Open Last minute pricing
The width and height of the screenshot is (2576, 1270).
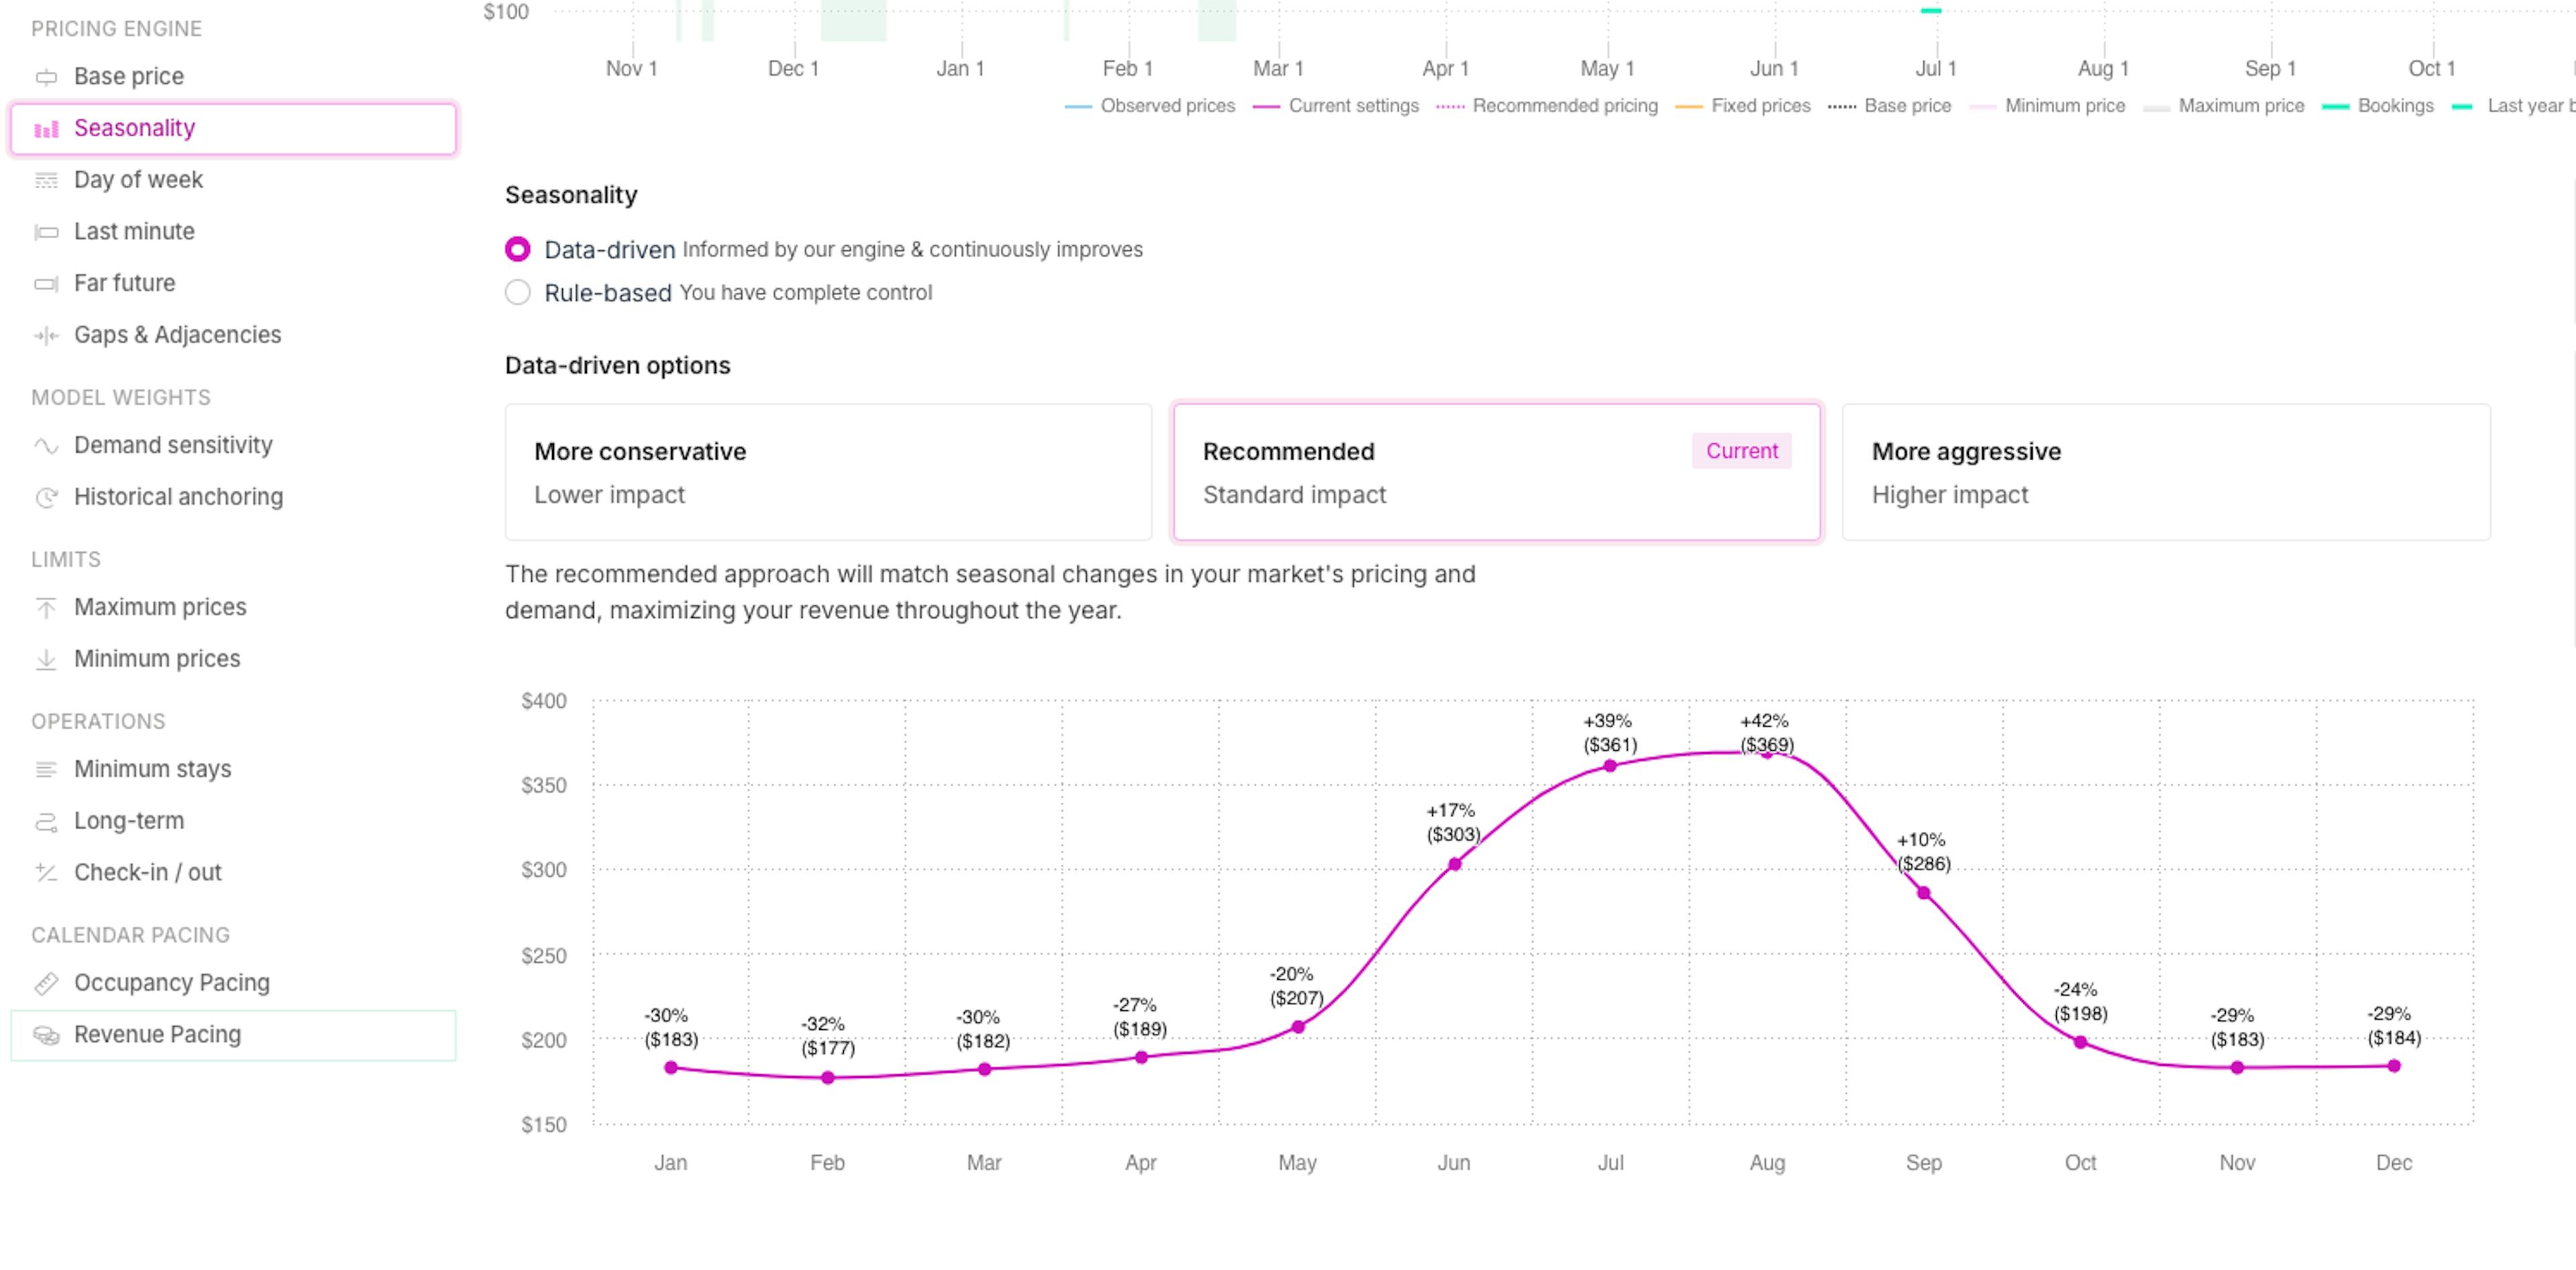[x=233, y=232]
